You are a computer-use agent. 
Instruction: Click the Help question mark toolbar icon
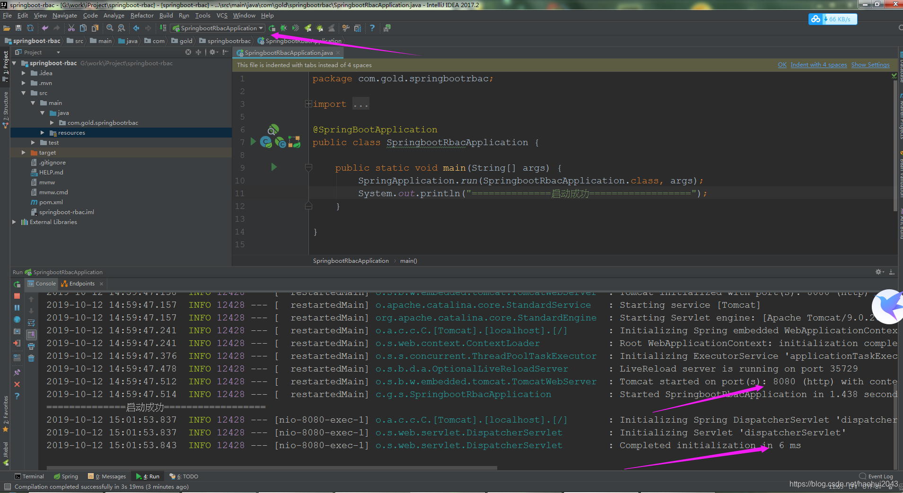point(372,28)
